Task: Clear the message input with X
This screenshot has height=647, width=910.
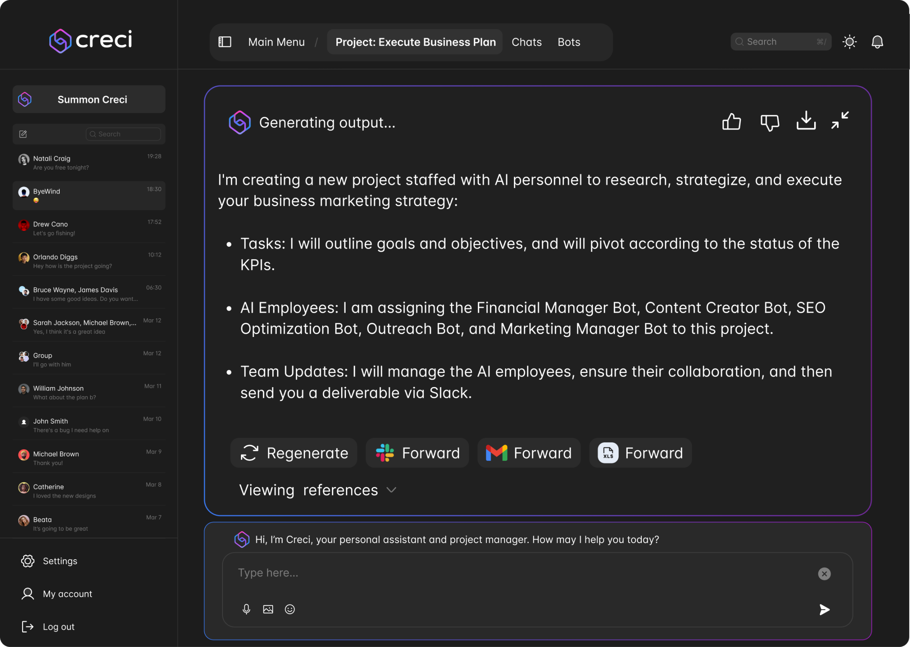Action: tap(824, 574)
